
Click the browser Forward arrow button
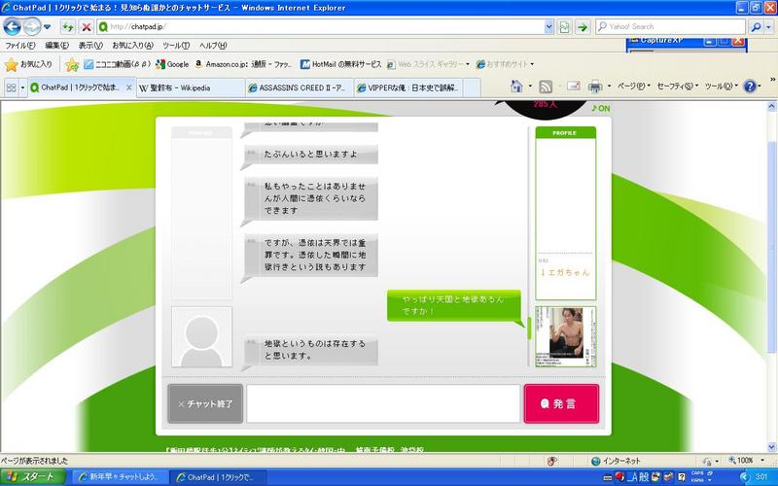pos(32,27)
